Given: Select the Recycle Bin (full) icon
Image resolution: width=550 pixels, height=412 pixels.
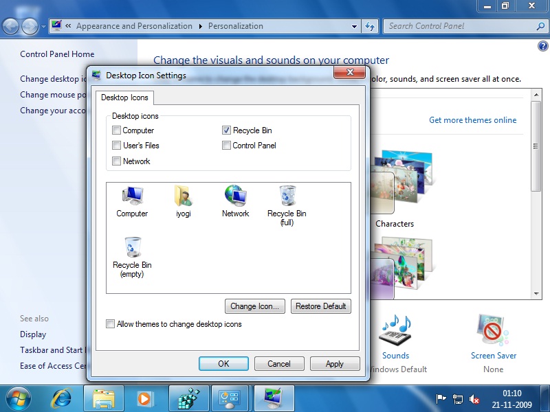Looking at the screenshot, I should [x=287, y=196].
